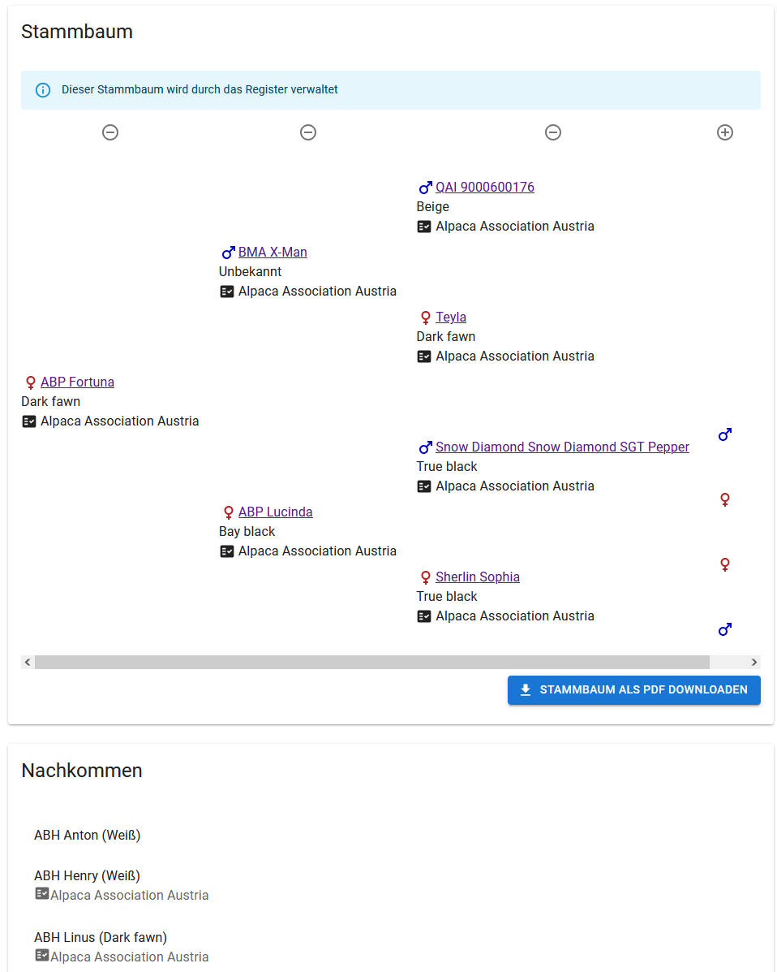This screenshot has height=972, width=777.
Task: Click the registry icon under Beige
Action: click(x=424, y=227)
